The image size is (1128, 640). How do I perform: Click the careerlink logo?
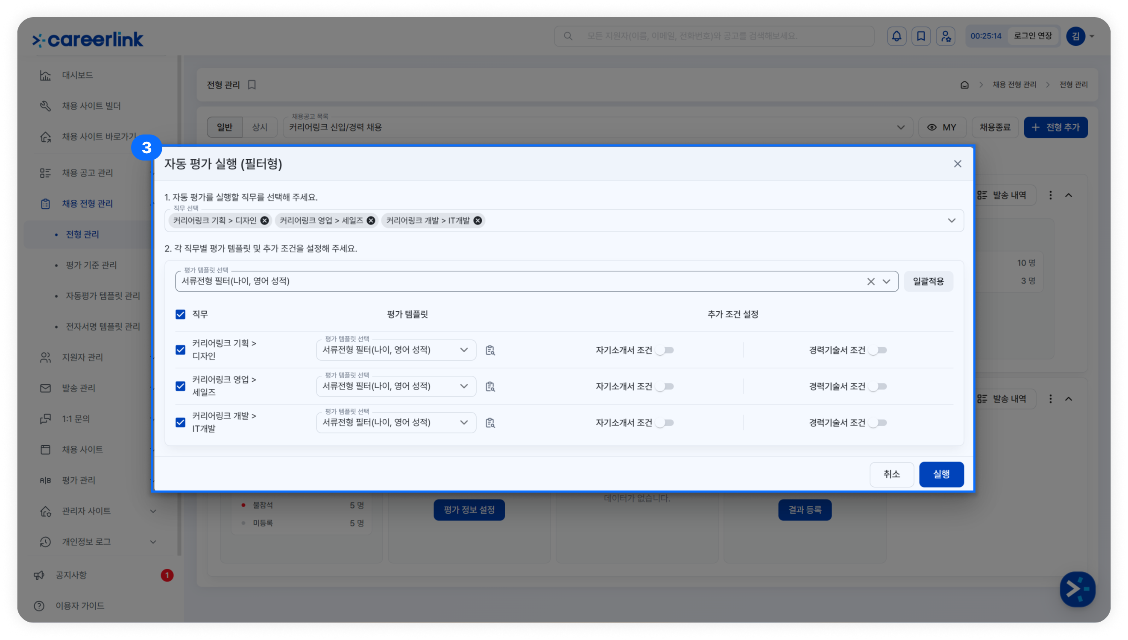88,39
